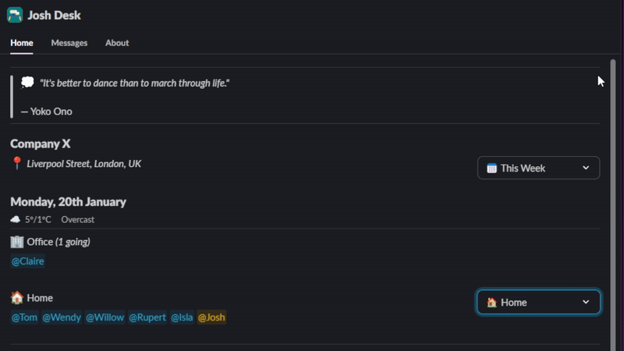Image resolution: width=624 pixels, height=351 pixels.
Task: Select the Home tab
Action: [22, 43]
